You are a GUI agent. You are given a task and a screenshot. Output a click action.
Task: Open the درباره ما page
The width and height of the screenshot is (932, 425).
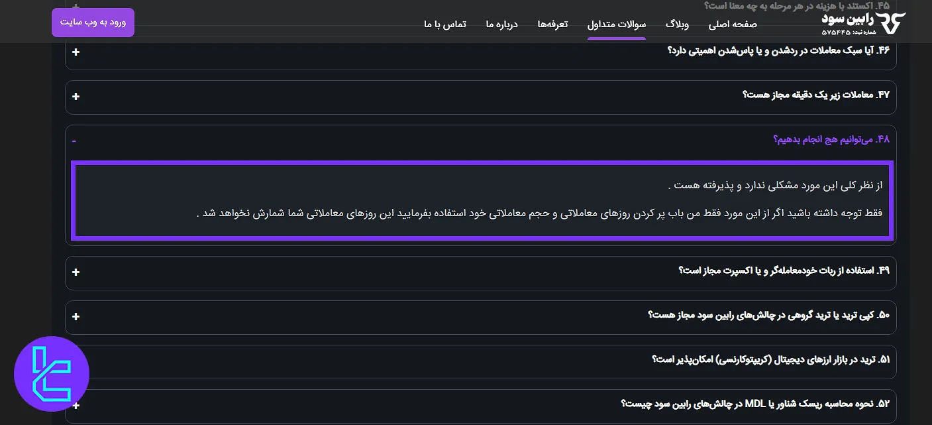501,24
